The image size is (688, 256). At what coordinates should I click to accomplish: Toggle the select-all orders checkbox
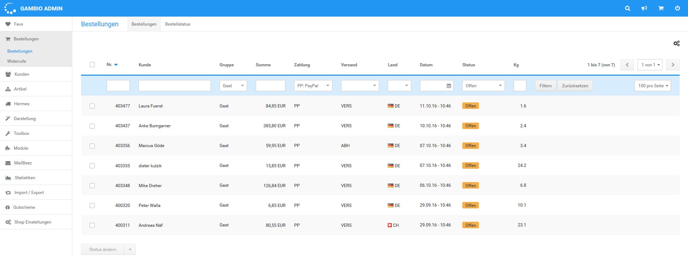coord(92,65)
